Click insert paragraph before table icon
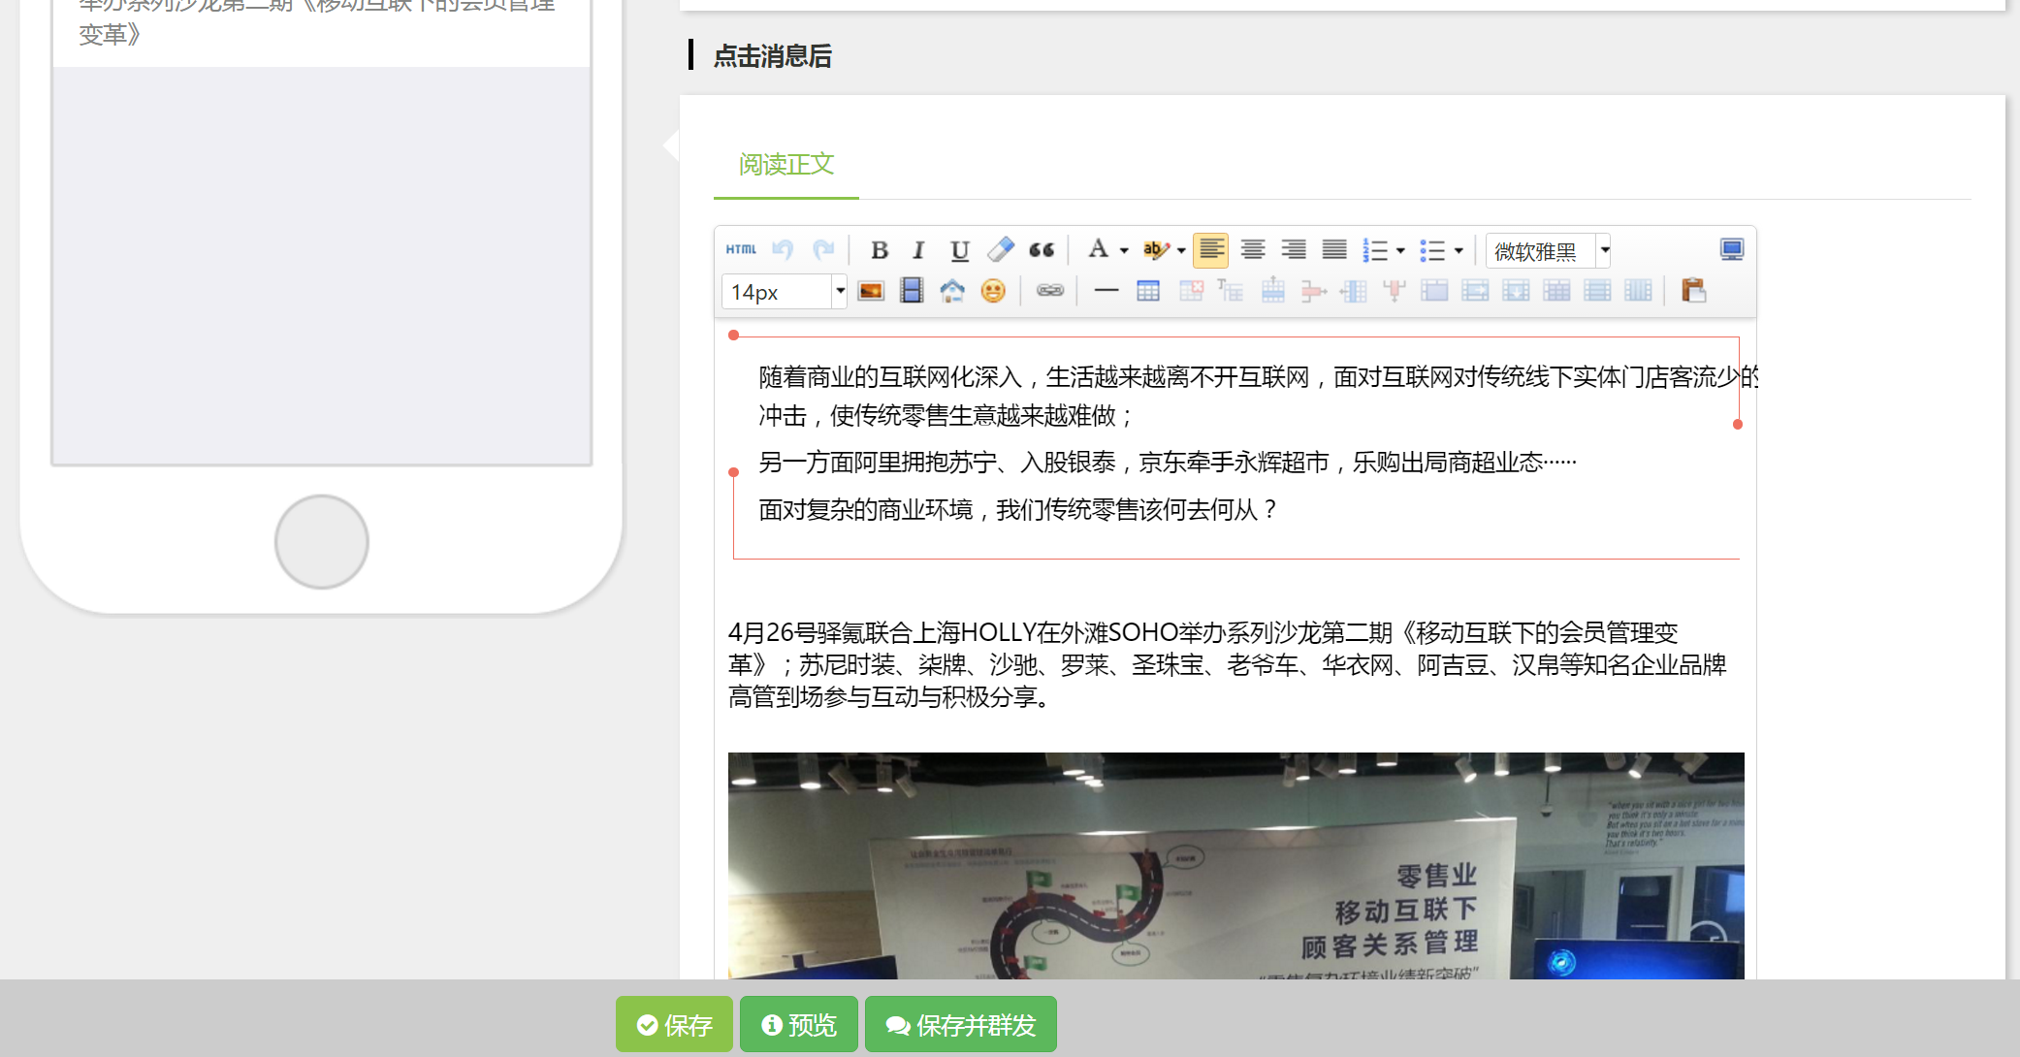2020x1057 pixels. 1231,291
